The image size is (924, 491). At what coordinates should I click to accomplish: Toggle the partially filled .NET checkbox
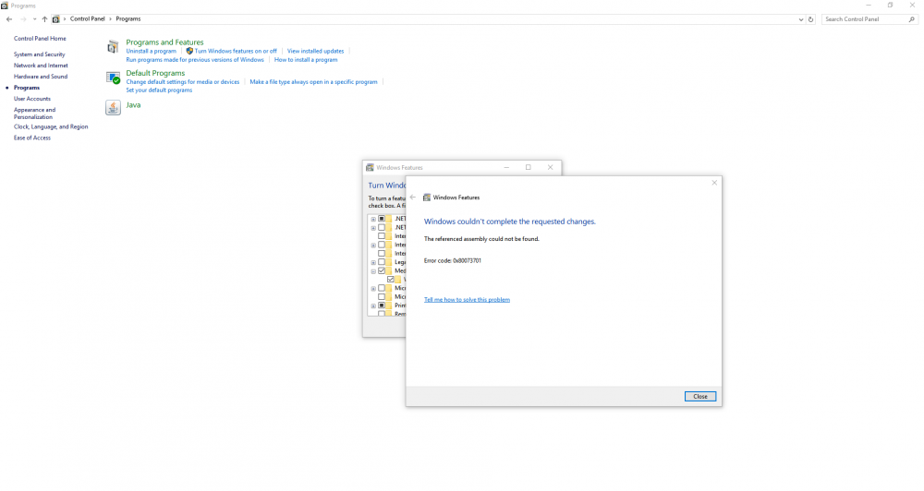click(x=382, y=219)
